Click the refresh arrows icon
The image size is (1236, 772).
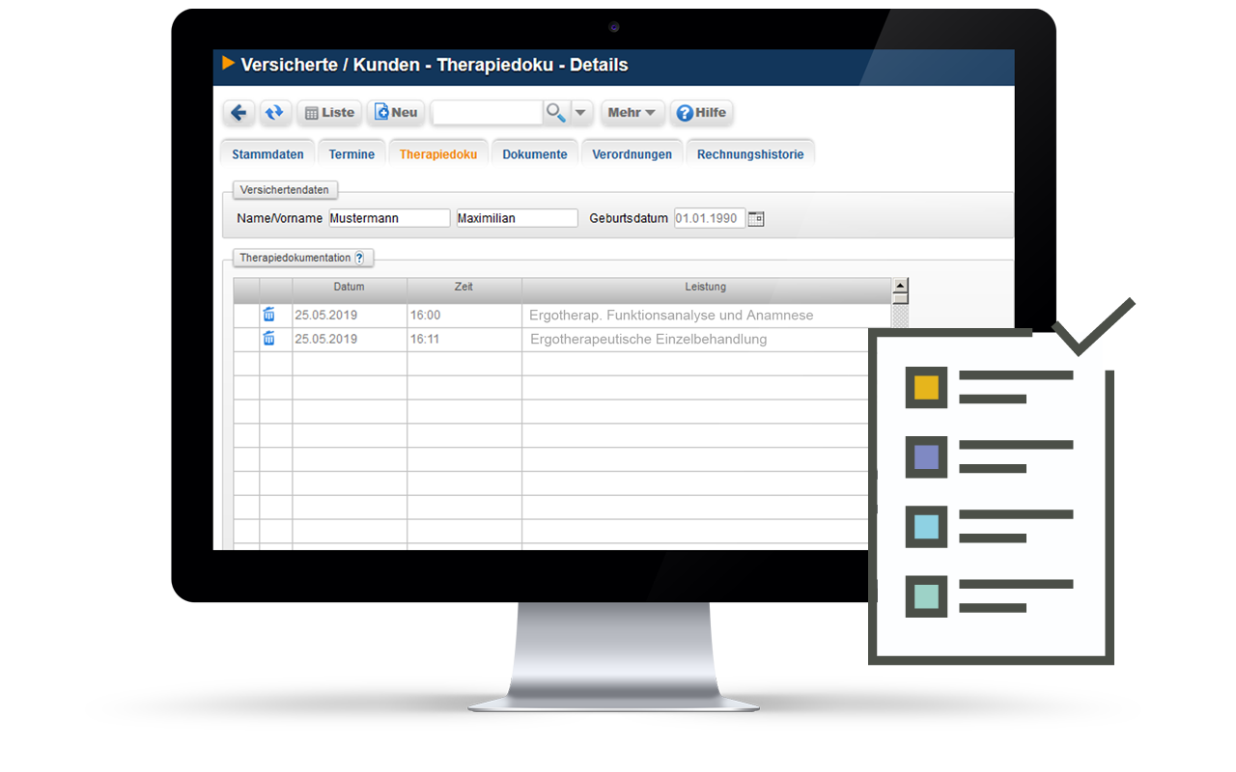coord(275,113)
